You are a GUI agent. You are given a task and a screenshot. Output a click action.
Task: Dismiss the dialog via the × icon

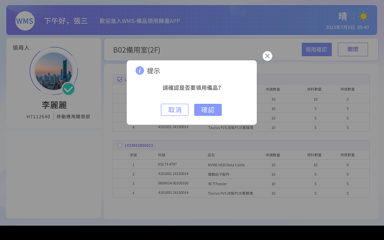(267, 56)
